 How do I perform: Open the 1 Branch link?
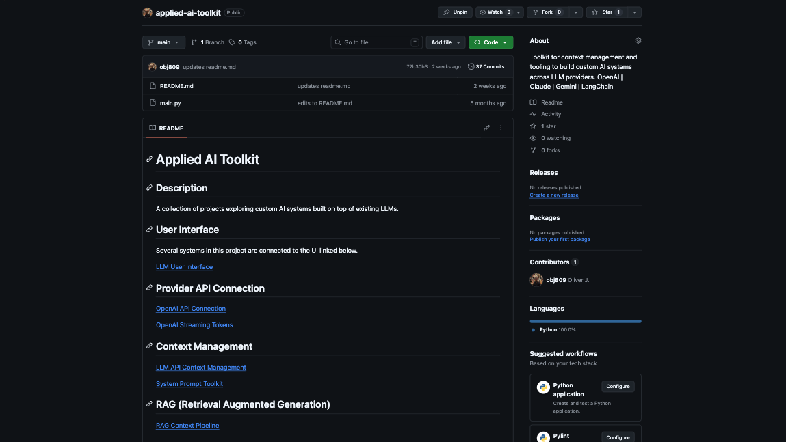point(207,42)
